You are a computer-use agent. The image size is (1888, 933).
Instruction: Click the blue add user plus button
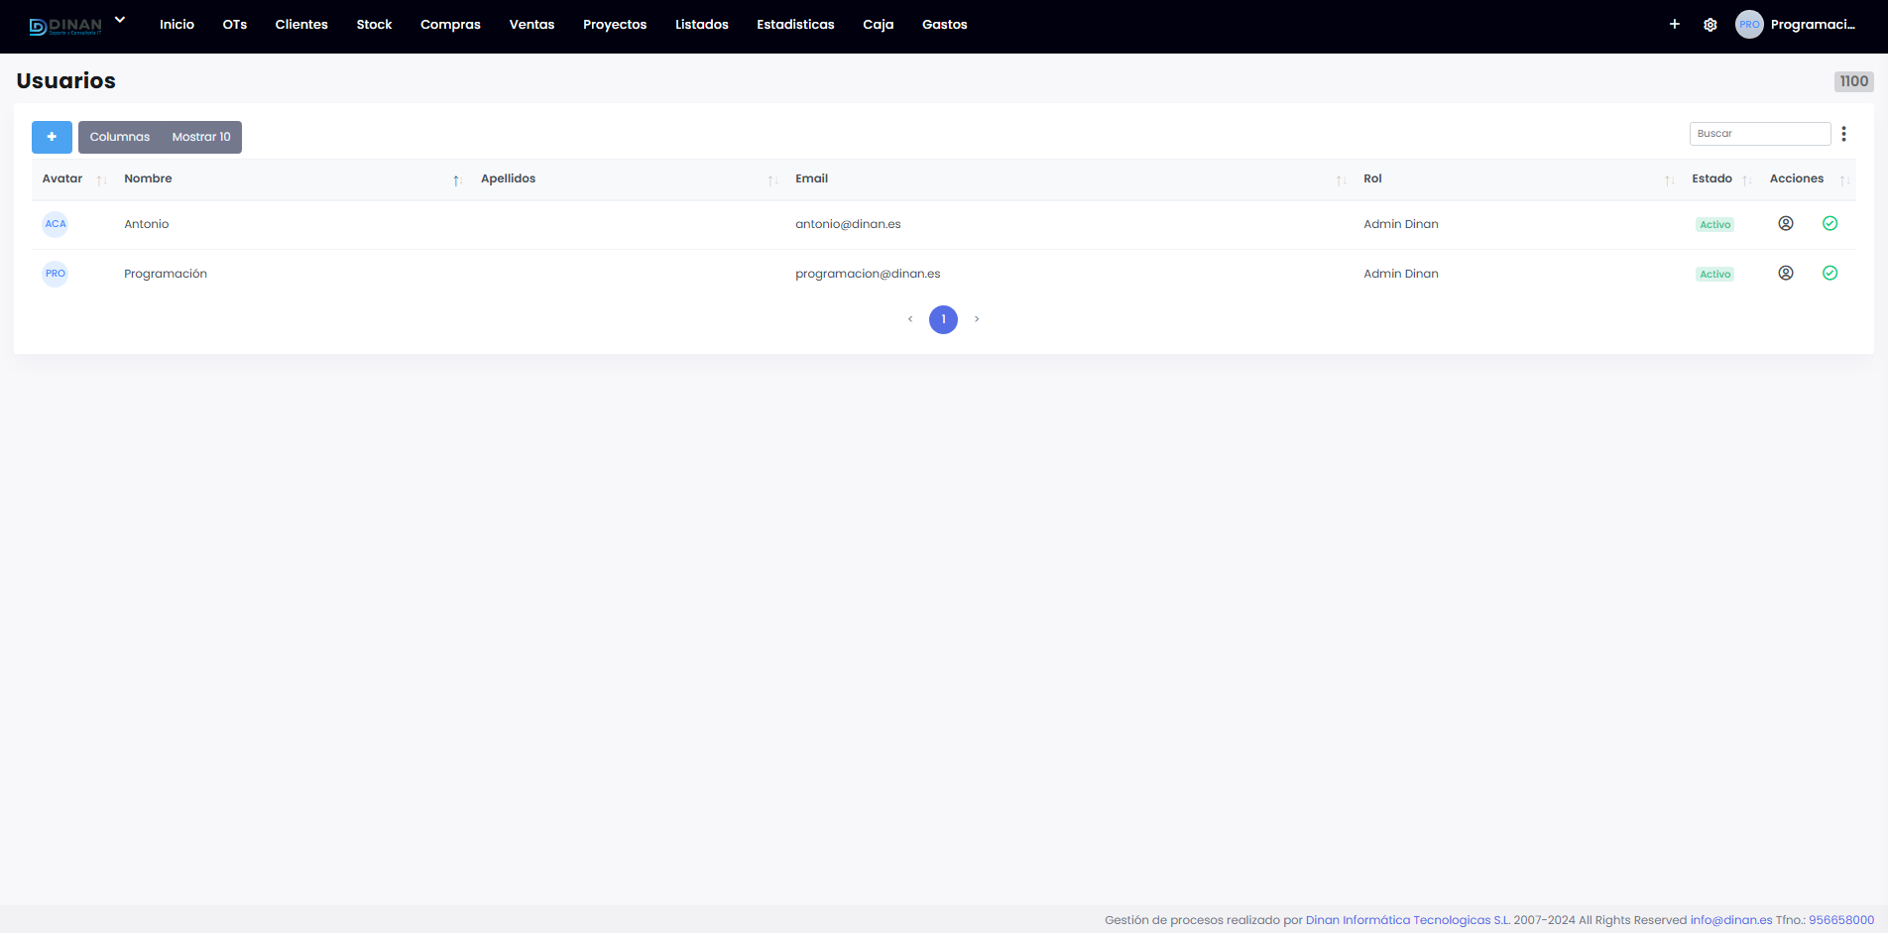(x=52, y=137)
